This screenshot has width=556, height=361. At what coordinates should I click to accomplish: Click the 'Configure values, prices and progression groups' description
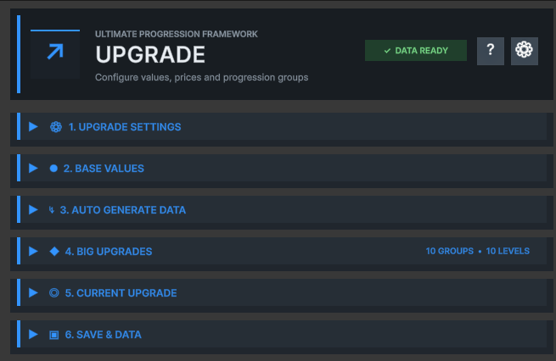tap(201, 77)
